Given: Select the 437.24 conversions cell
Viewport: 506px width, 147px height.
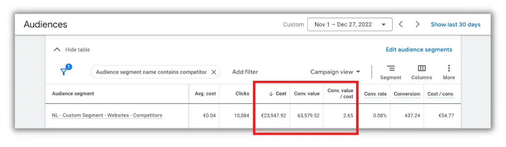Looking at the screenshot, I should pyautogui.click(x=412, y=115).
